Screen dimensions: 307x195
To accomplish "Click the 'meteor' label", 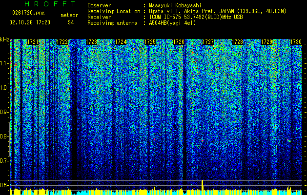I will pyautogui.click(x=69, y=15).
